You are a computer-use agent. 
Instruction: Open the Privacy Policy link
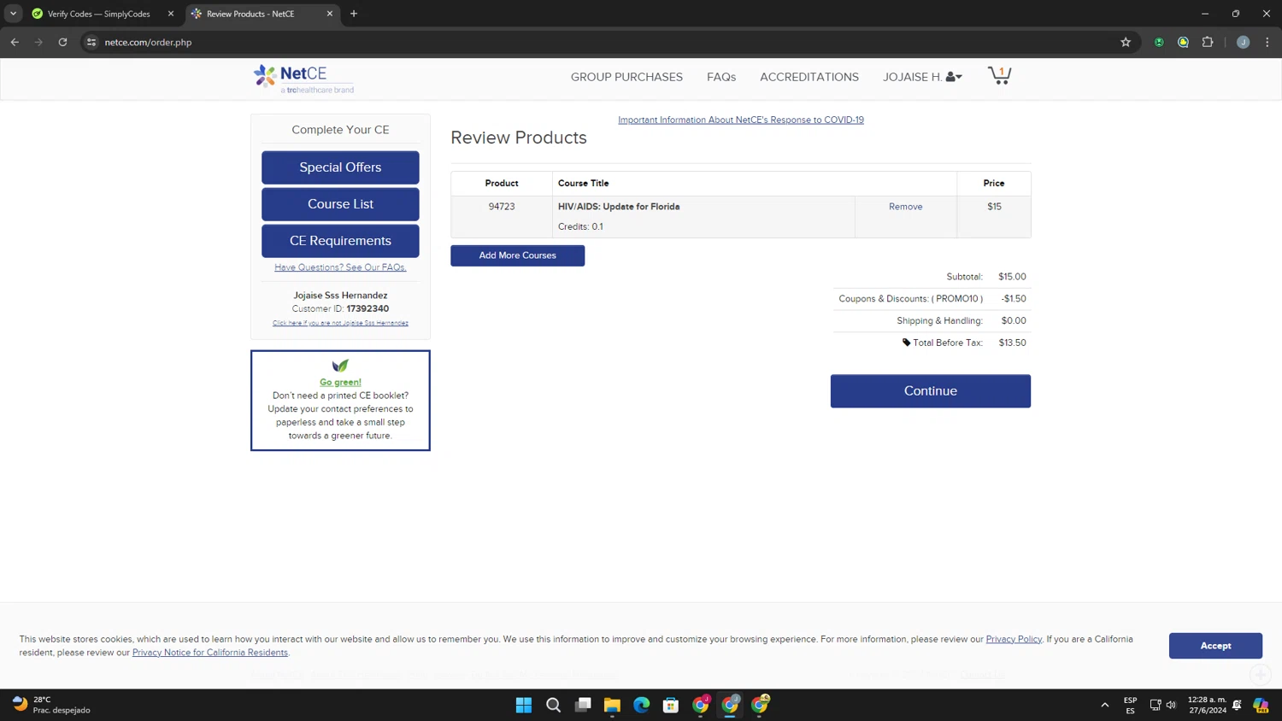coord(1014,639)
